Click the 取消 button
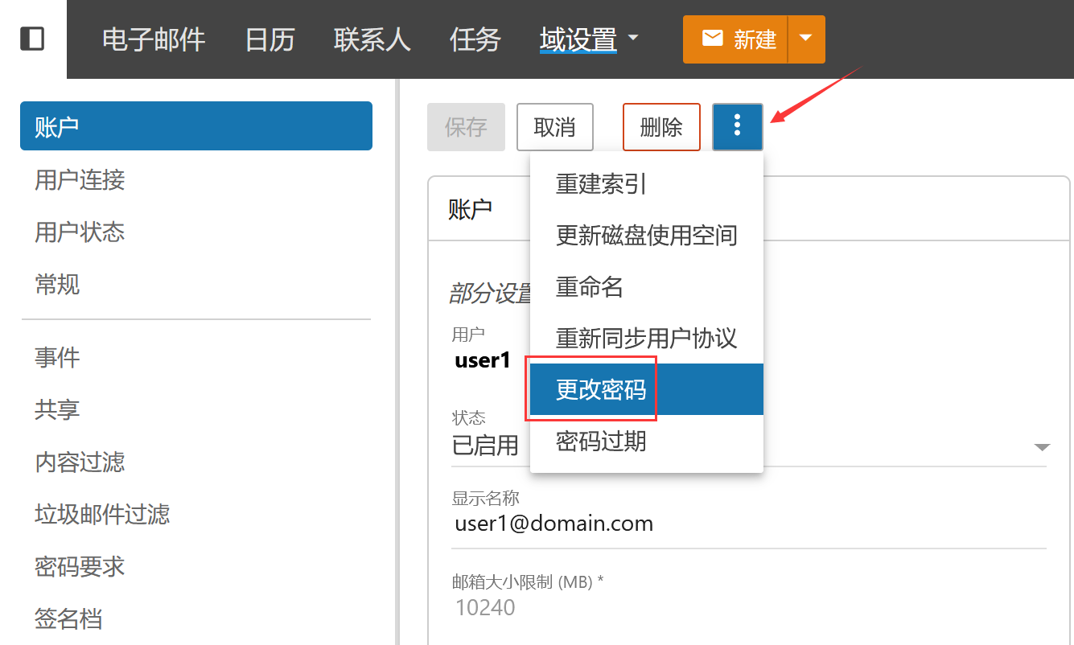1074x645 pixels. pos(554,127)
